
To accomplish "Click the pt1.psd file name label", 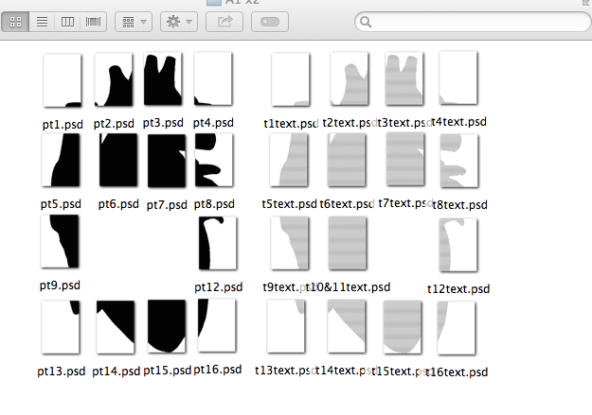I will (63, 125).
